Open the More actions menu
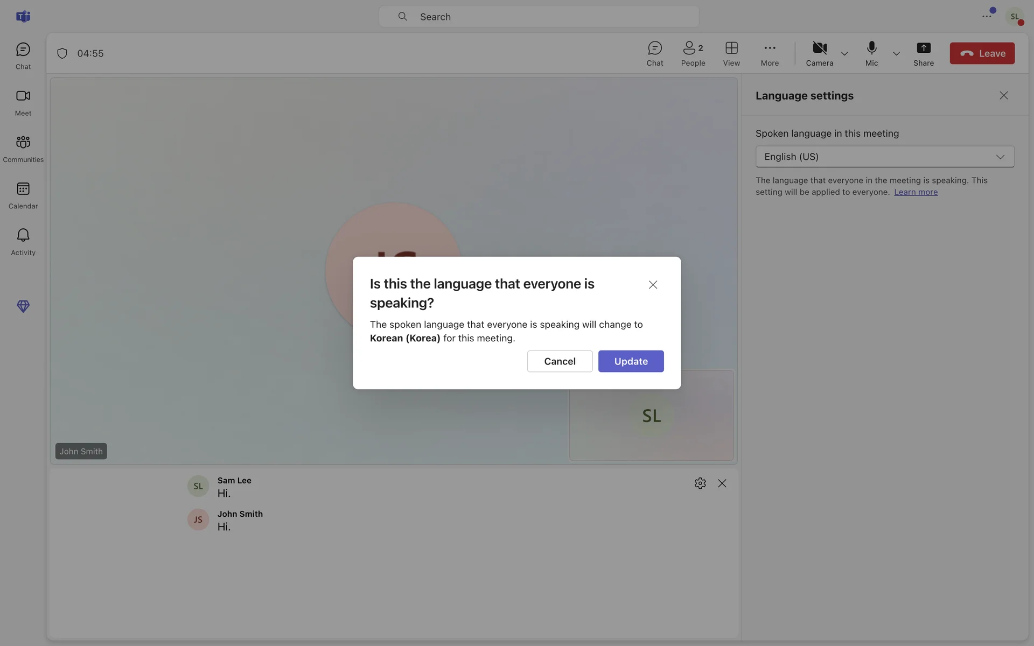Viewport: 1034px width, 646px height. coord(769,53)
